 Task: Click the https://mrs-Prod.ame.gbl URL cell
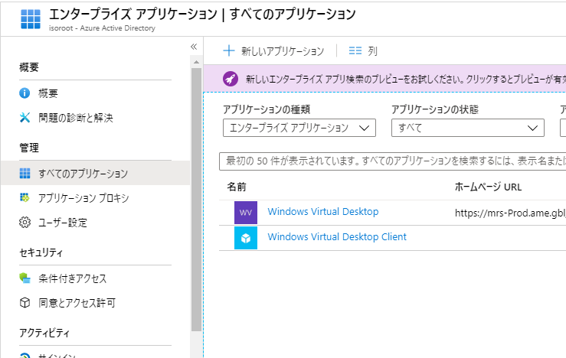point(510,213)
